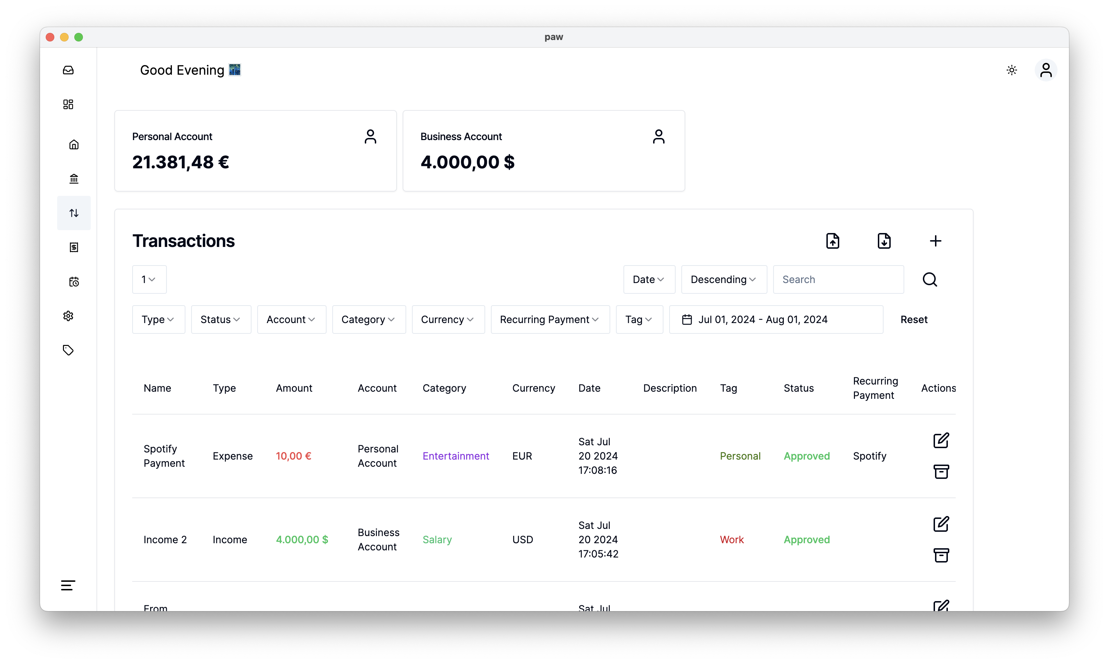
Task: Click the file upload icon in Transactions
Action: [x=832, y=241]
